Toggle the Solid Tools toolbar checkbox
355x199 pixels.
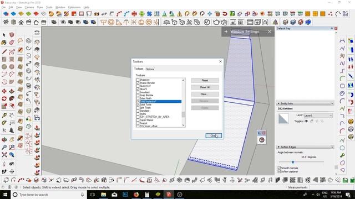(x=138, y=104)
